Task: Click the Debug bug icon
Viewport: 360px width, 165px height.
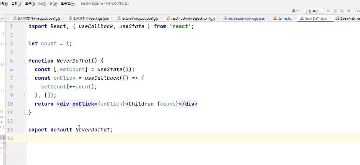Action: point(335,11)
